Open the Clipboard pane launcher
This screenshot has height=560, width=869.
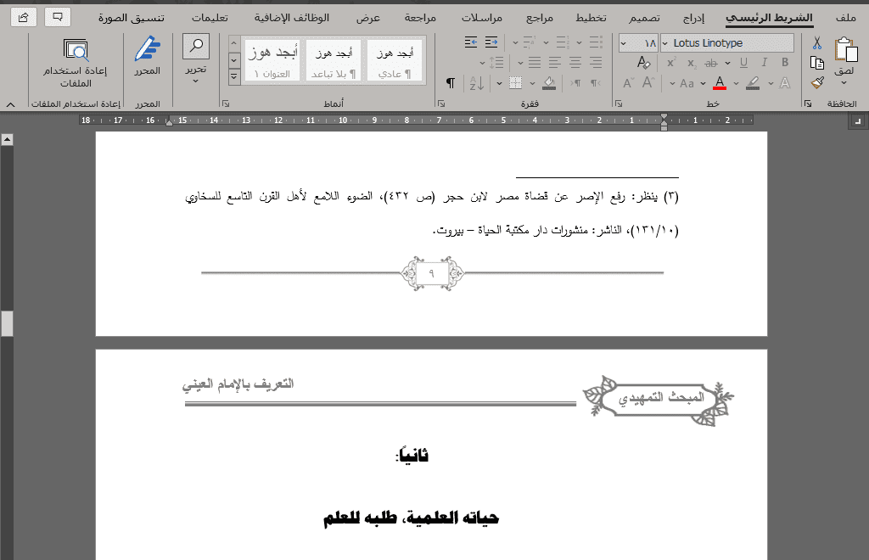point(808,104)
